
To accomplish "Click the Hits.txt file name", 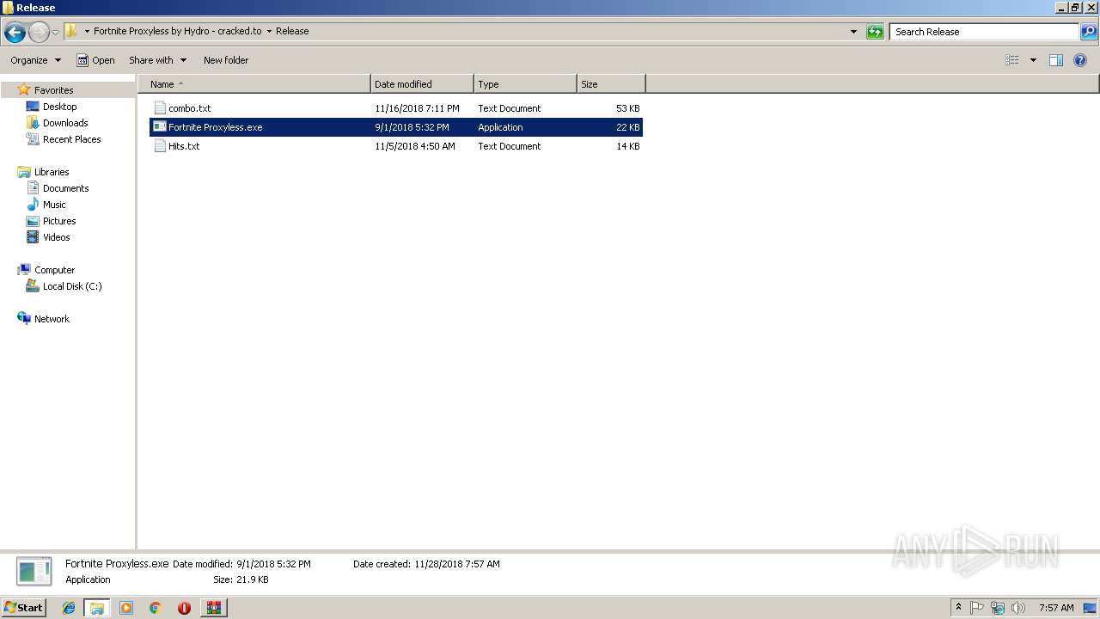I will (x=184, y=146).
